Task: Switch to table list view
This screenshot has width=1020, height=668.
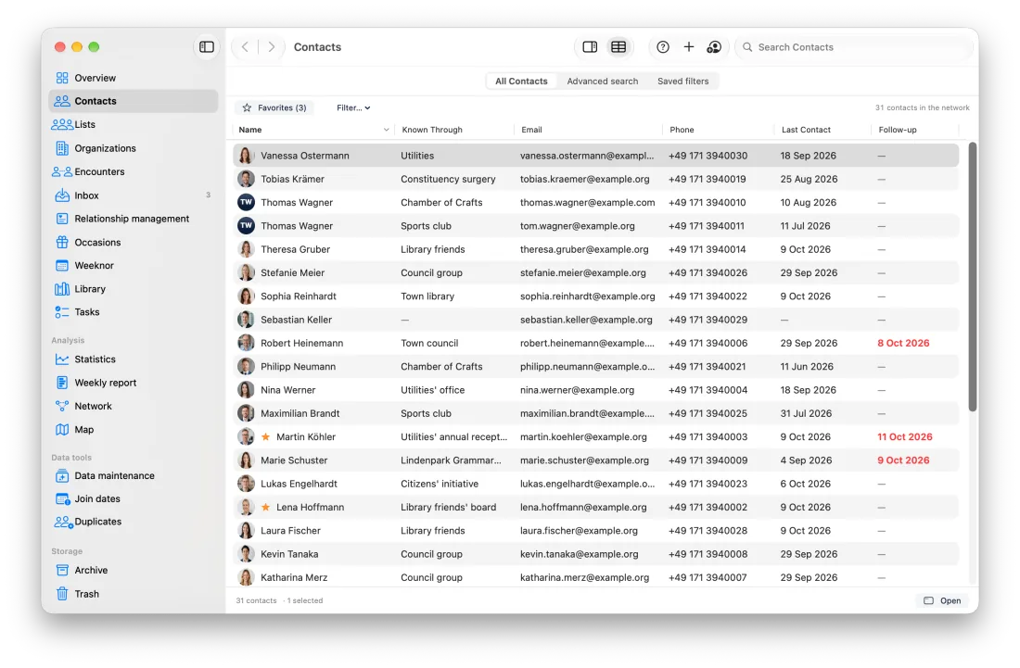Action: [x=618, y=46]
